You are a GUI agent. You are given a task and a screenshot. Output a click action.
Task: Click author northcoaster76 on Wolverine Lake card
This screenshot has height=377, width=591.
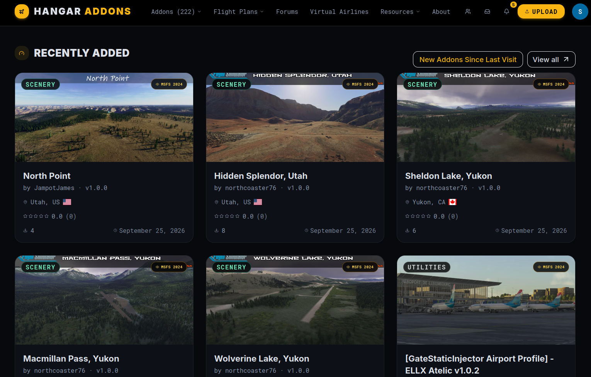[x=251, y=370]
